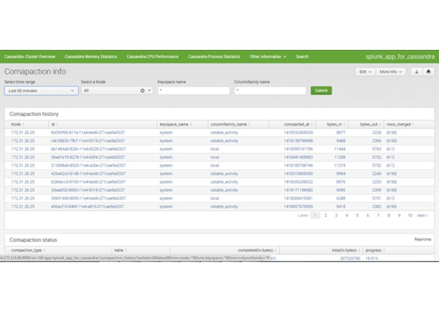Click bytes_in value 11308
The image size is (439, 312).
pos(340,157)
